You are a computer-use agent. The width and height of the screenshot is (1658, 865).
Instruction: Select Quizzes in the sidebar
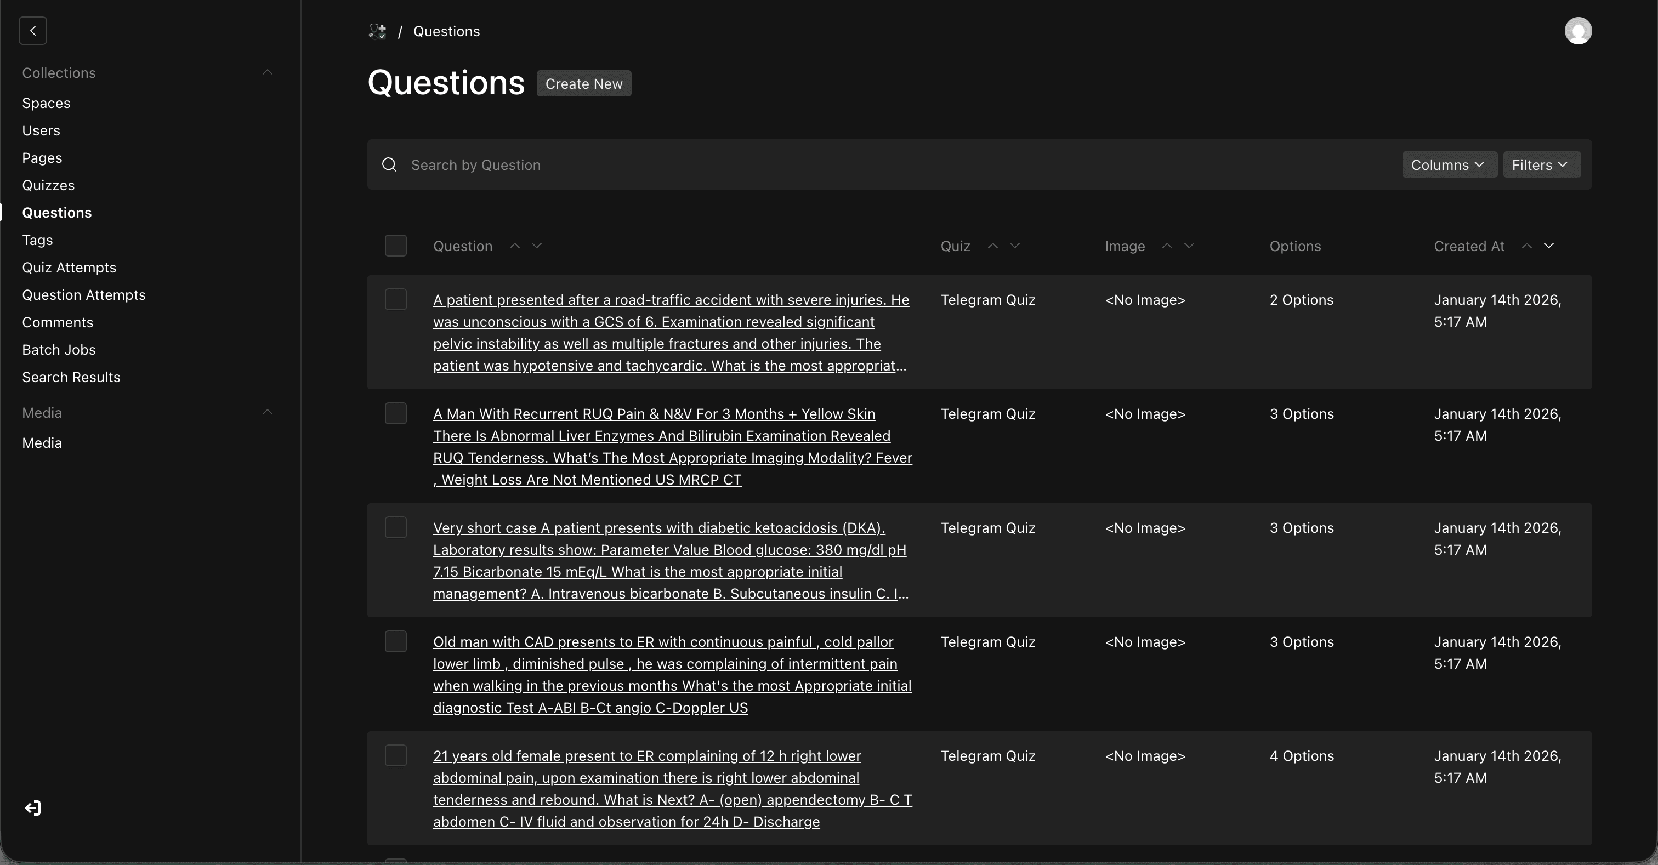click(48, 185)
